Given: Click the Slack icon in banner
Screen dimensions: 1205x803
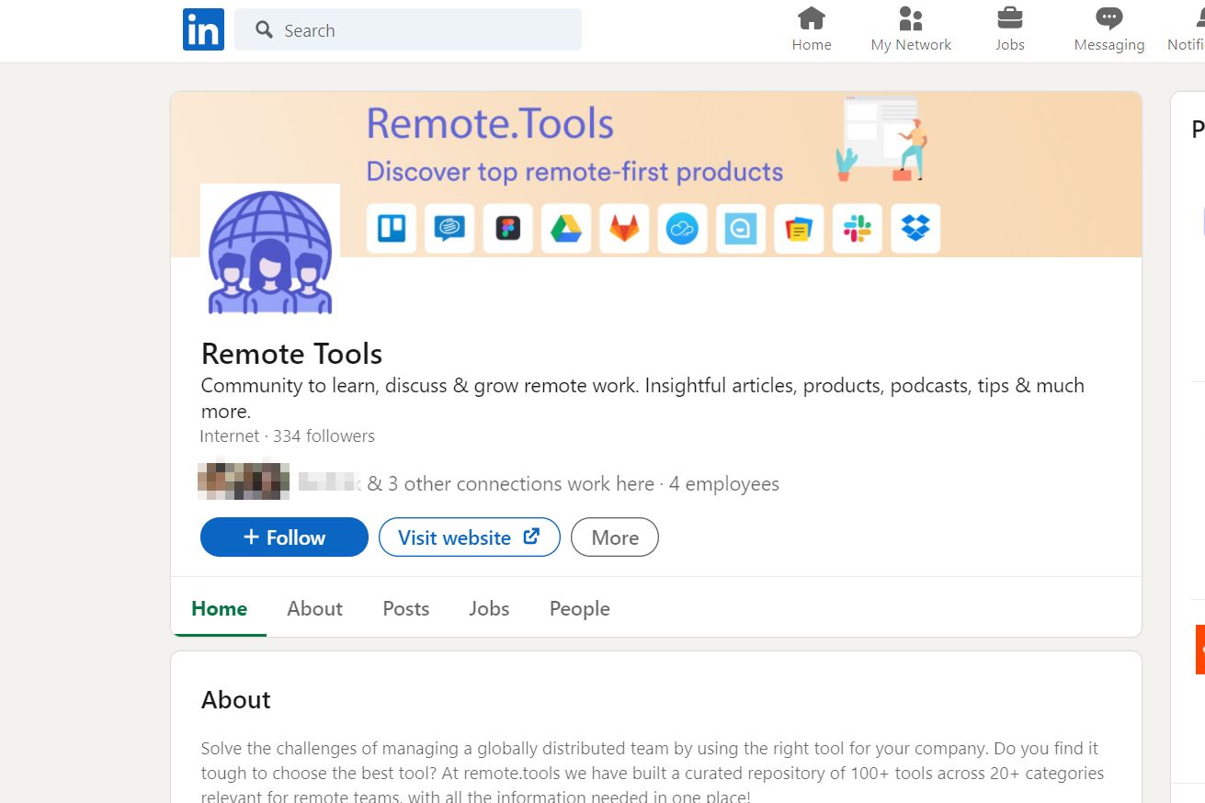Looking at the screenshot, I should click(x=858, y=229).
